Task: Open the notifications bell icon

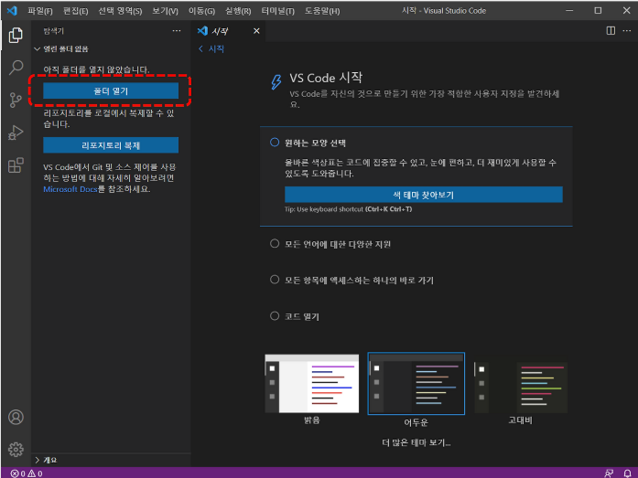Action: tap(627, 473)
